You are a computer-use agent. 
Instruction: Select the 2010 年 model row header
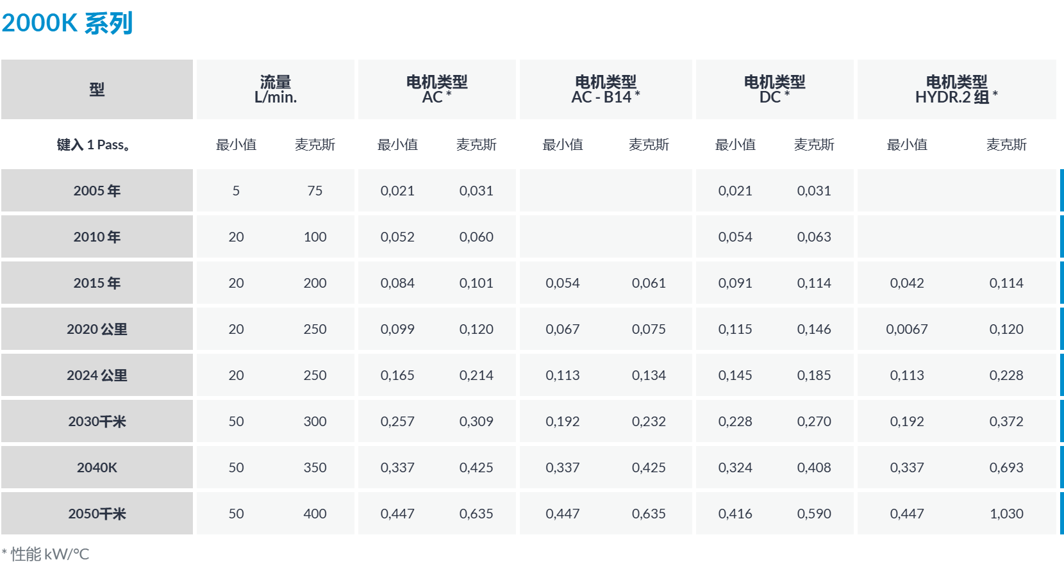tap(97, 236)
